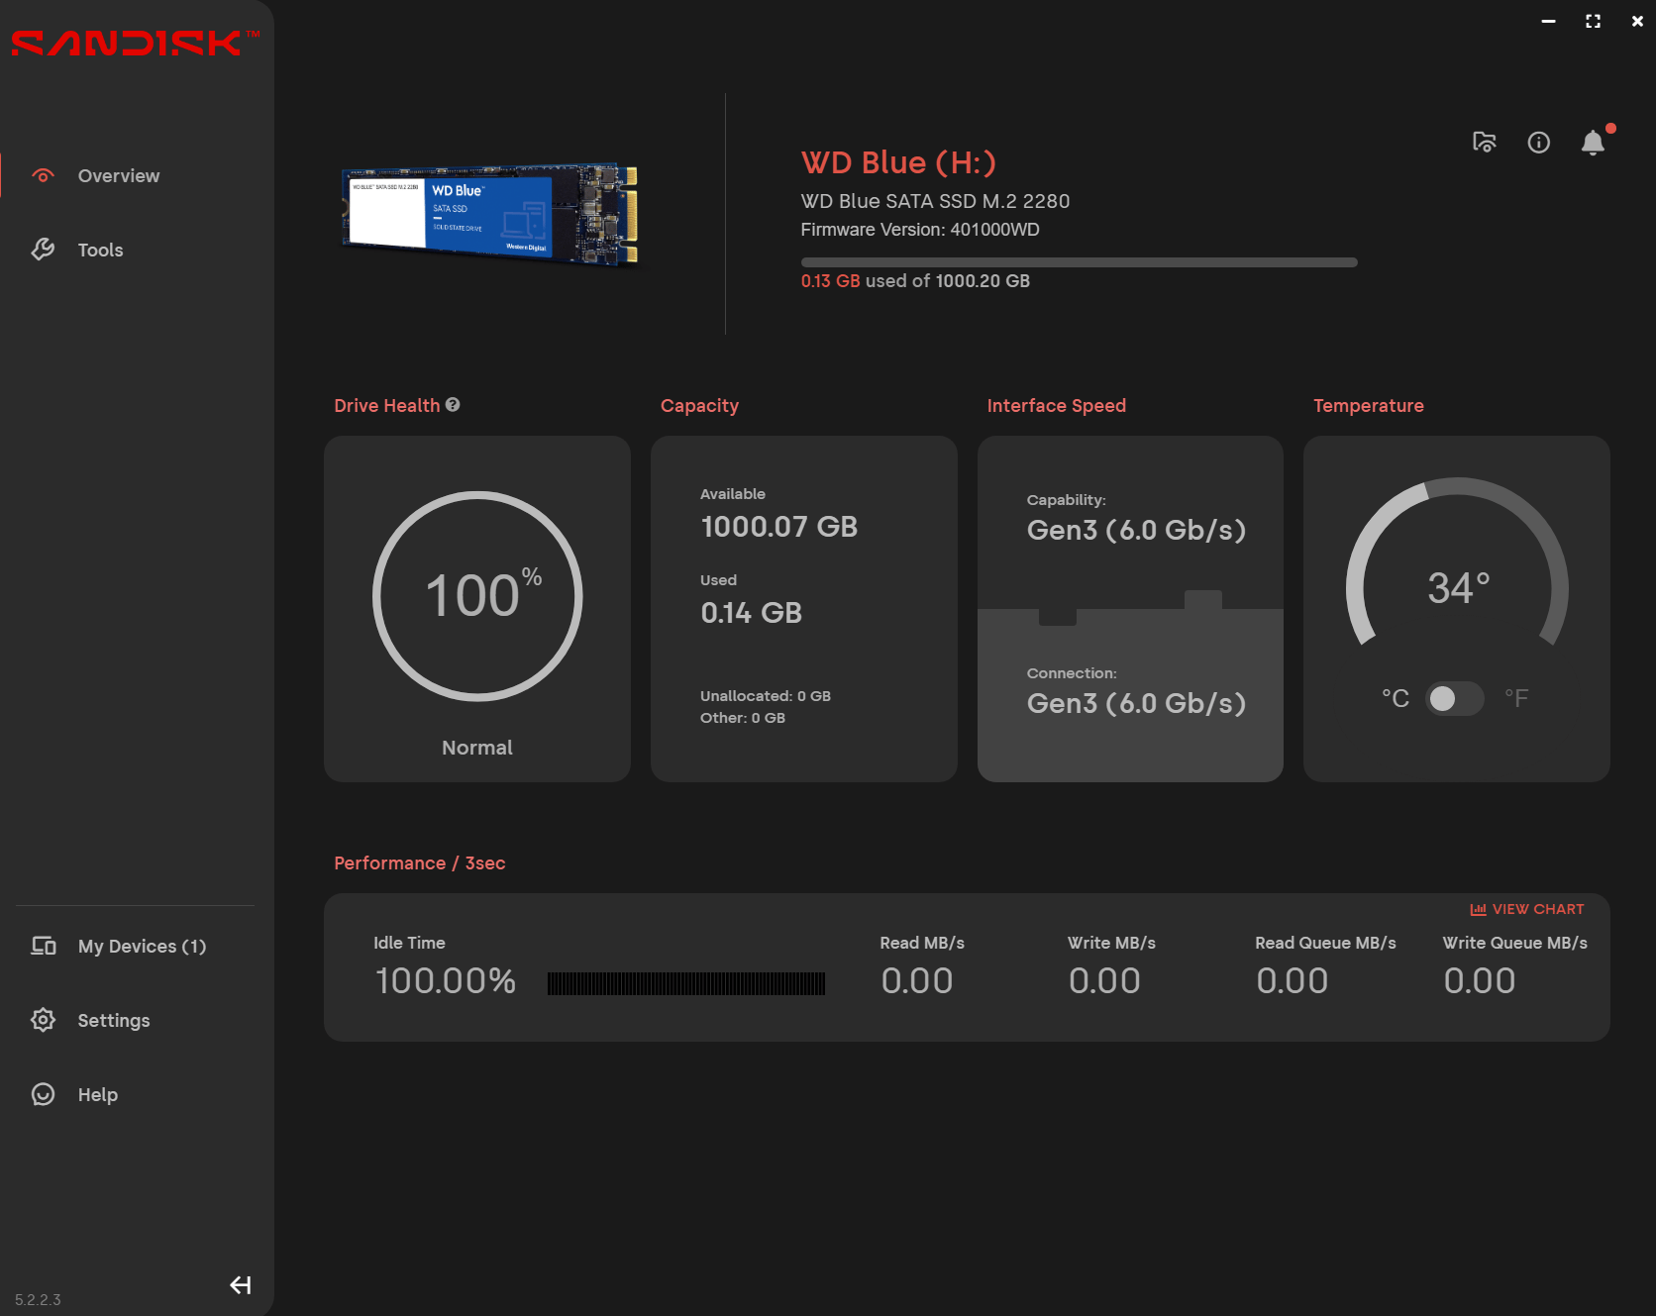Click the WD Blue SSD product image

[x=490, y=215]
